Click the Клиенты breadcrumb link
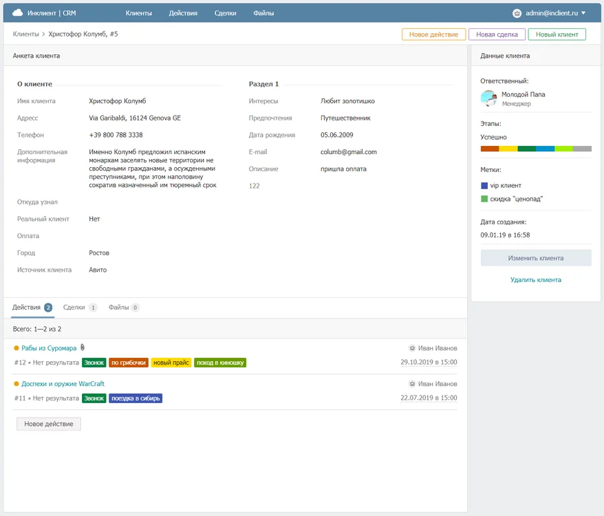 (25, 34)
